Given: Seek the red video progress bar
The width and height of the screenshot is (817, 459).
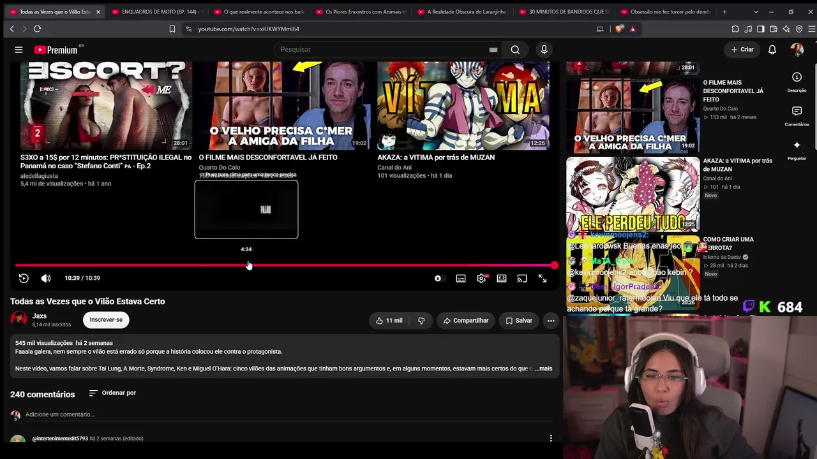Looking at the screenshot, I should click(x=285, y=265).
